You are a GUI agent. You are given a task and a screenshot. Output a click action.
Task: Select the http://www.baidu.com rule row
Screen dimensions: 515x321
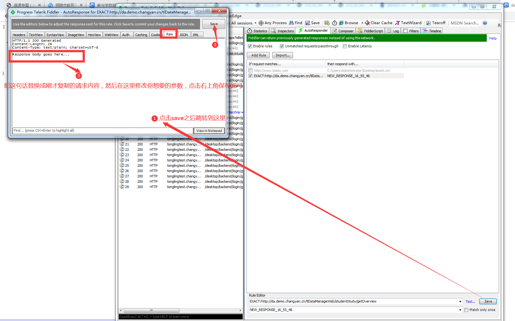(326, 71)
